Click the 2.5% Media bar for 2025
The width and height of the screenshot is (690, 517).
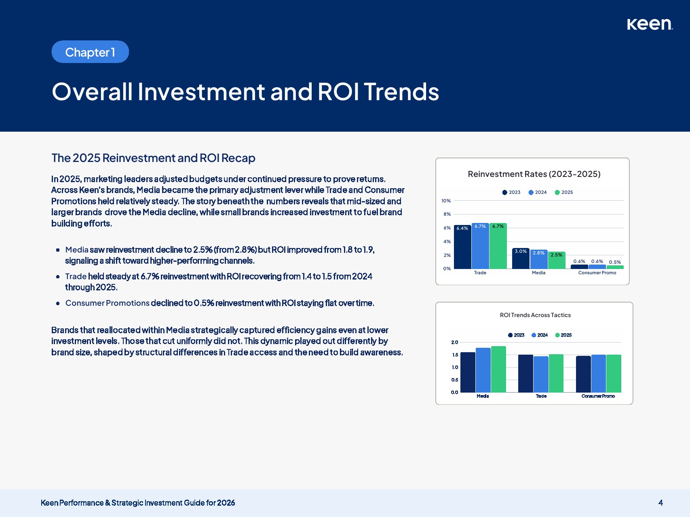[x=557, y=261]
